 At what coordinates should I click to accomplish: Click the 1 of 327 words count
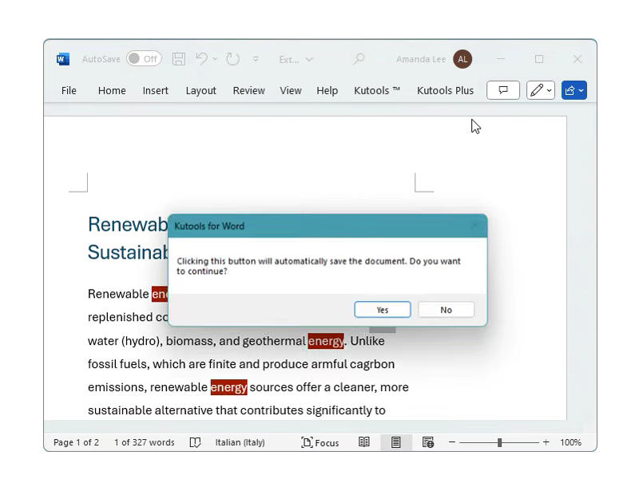pos(145,442)
